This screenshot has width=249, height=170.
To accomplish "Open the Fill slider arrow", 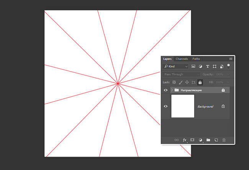I will point(228,82).
